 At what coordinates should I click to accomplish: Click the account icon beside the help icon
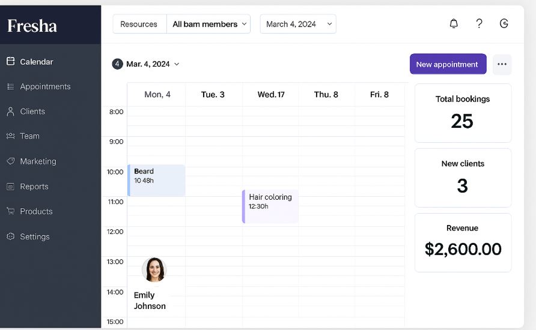click(504, 23)
